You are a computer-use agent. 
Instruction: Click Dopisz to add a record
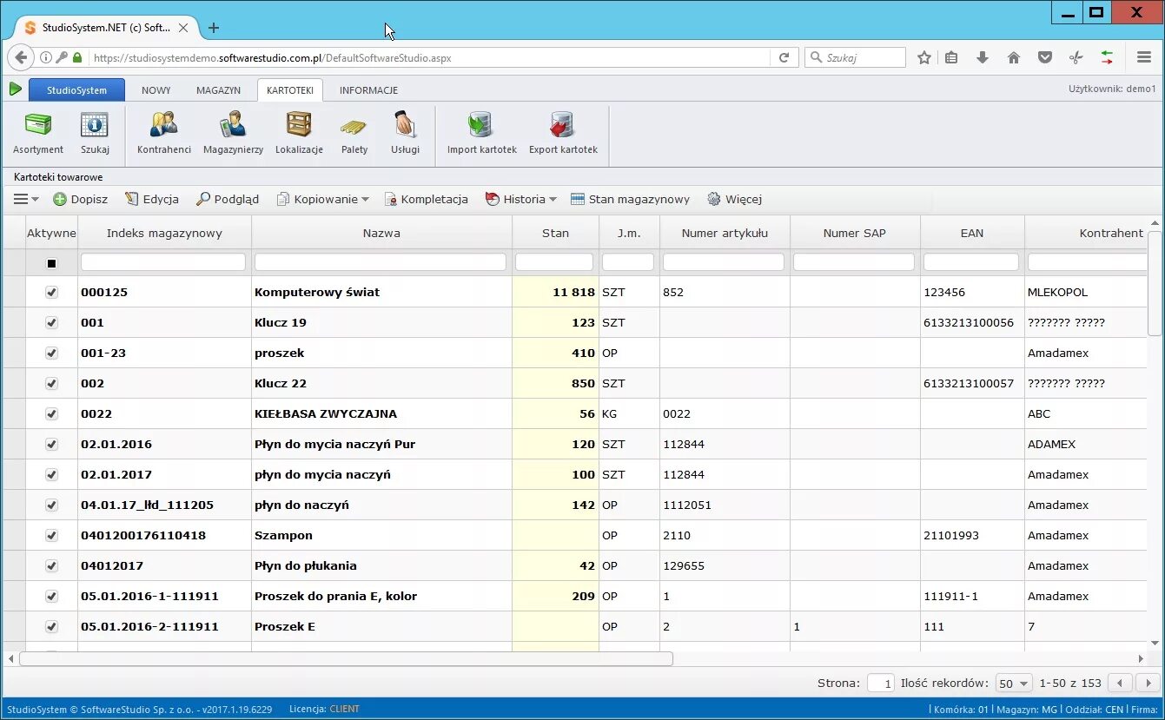[81, 199]
